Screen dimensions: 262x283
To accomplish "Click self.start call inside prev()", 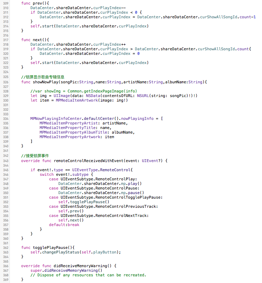I will click(x=89, y=26).
